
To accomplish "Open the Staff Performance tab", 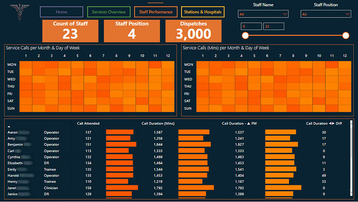I will click(x=156, y=12).
